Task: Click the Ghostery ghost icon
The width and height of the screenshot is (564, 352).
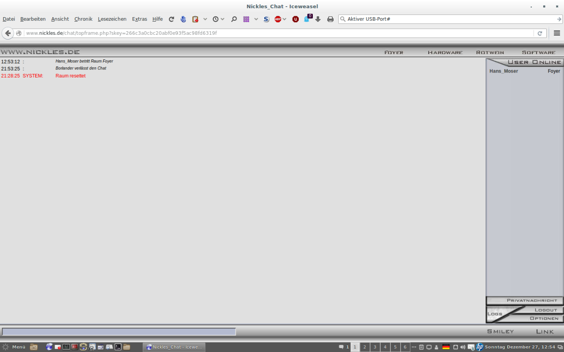Action: (x=307, y=19)
